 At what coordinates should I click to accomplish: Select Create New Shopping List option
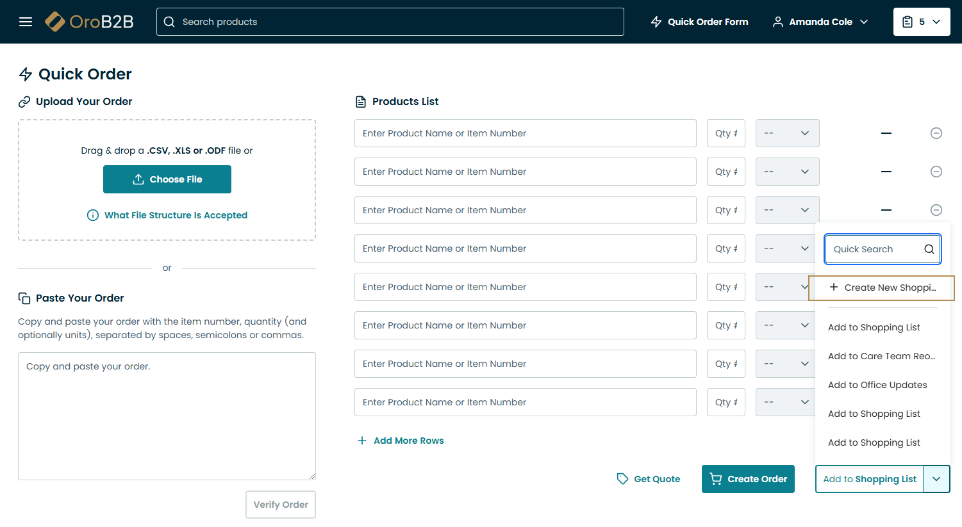(882, 288)
